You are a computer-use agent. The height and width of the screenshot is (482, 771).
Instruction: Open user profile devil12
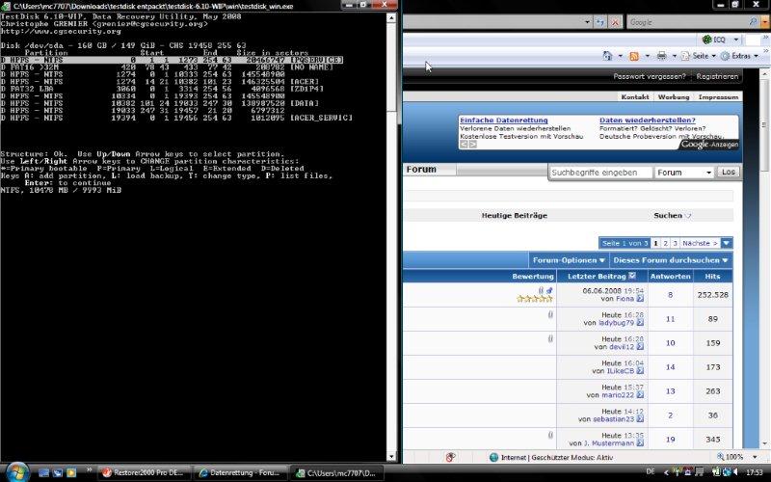click(x=620, y=347)
